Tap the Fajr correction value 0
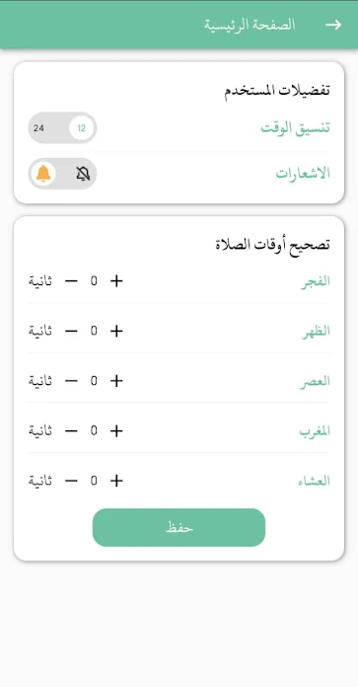Screen dimensions: 358x687 94,281
